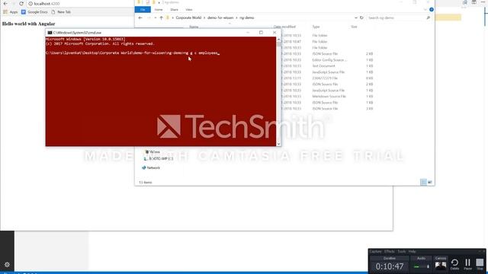
Task: Sort by the Type column header
Action: tap(316, 27)
